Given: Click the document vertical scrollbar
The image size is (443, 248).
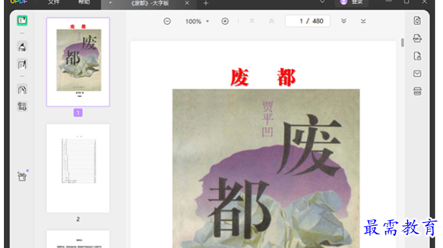Looking at the screenshot, I should 402,43.
